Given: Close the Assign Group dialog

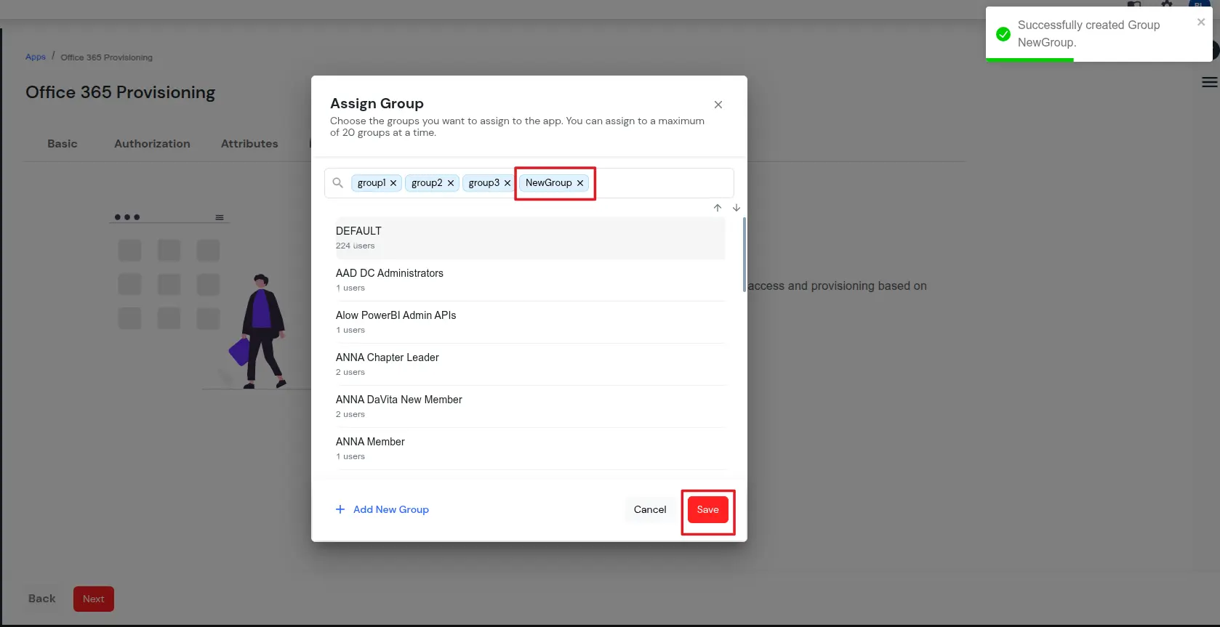Looking at the screenshot, I should [718, 105].
